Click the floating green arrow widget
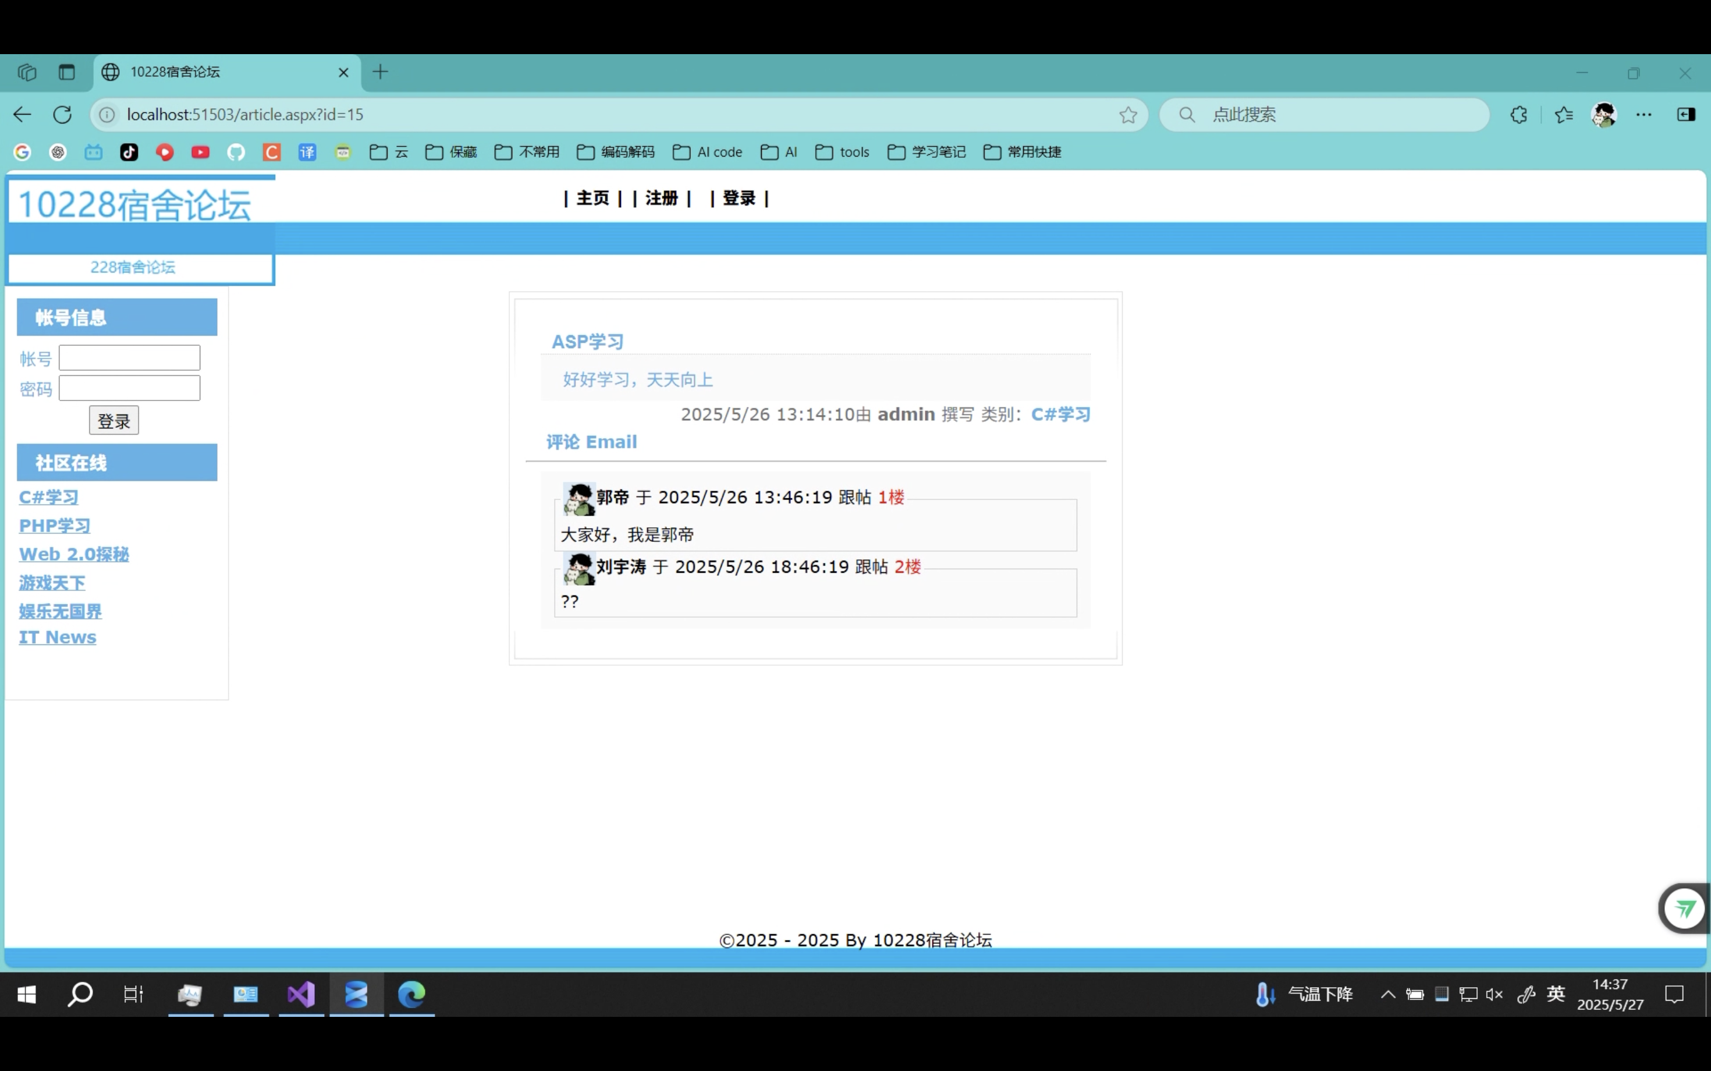Screen dimensions: 1711x1071 tap(1685, 909)
